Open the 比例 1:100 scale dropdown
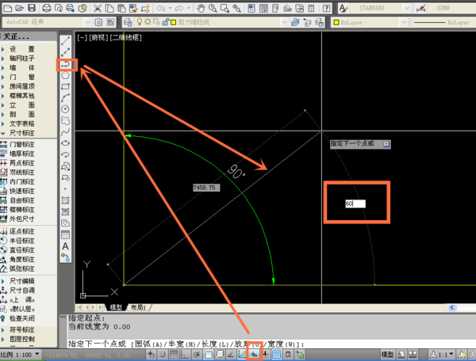476x361 pixels. tap(37, 354)
